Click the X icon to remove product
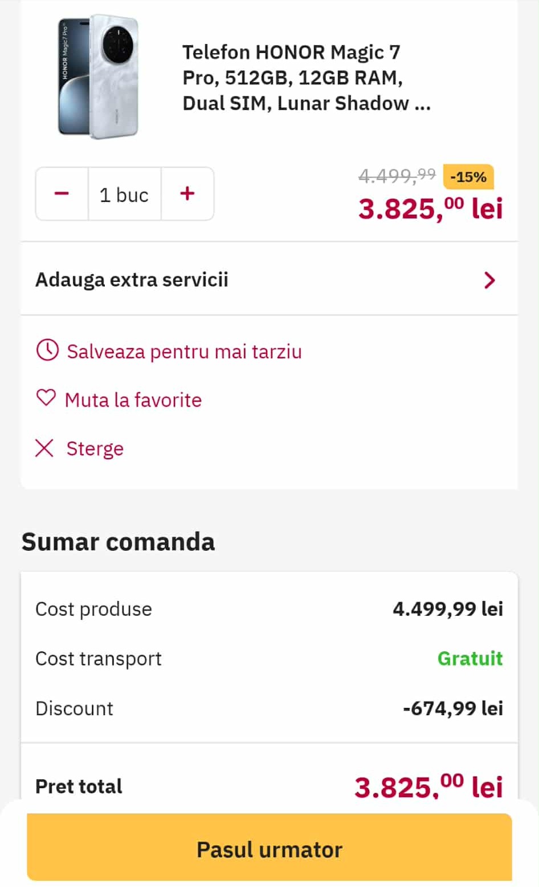 point(44,448)
